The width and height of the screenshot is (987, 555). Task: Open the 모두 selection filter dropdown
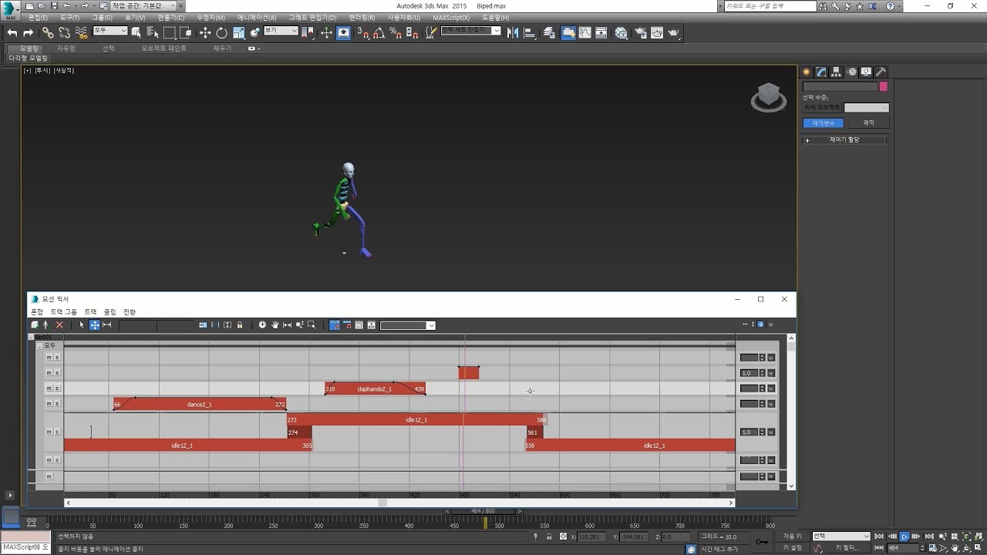pyautogui.click(x=110, y=31)
